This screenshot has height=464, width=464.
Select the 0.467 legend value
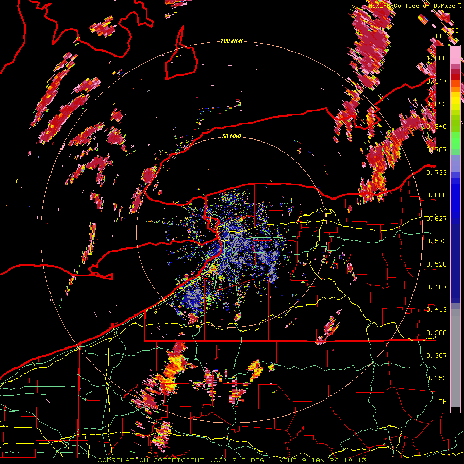click(x=437, y=287)
